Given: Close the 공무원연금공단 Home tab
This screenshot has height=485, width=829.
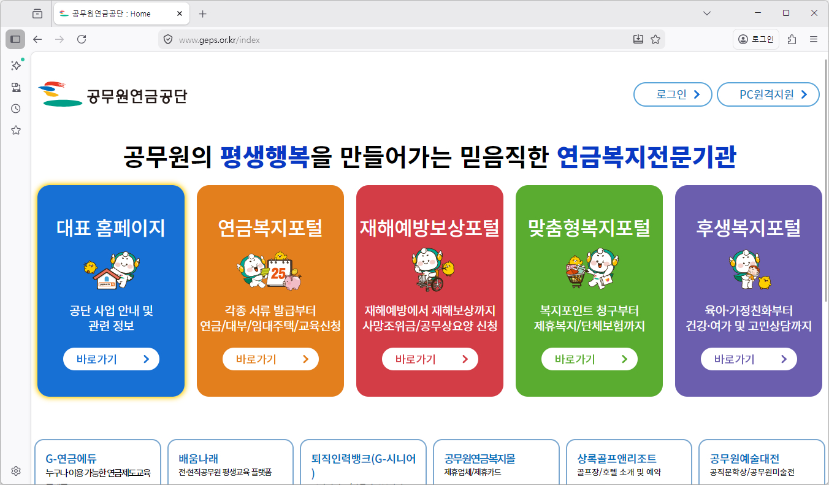Looking at the screenshot, I should 180,13.
